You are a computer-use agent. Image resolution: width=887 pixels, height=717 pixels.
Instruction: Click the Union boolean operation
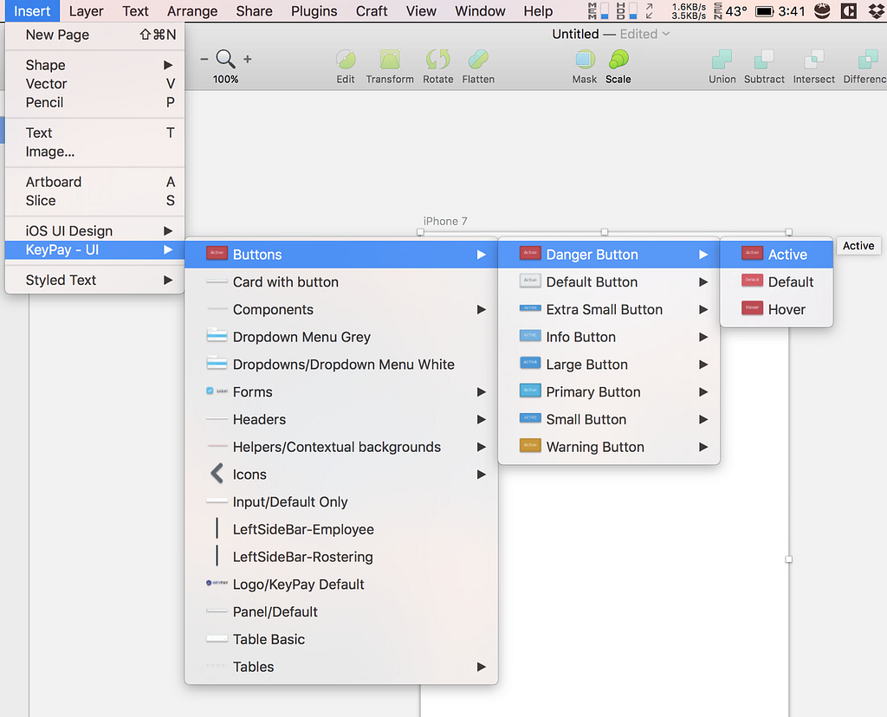tap(722, 60)
